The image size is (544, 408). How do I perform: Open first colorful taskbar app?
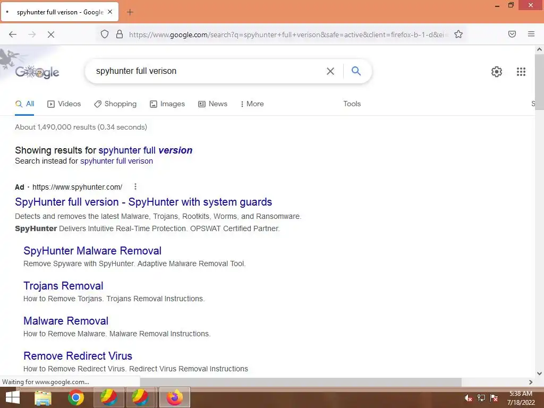point(108,397)
